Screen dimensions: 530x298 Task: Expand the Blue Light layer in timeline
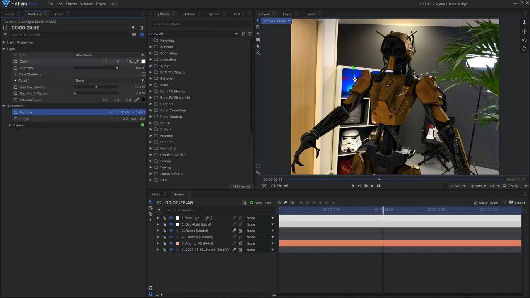[157, 218]
